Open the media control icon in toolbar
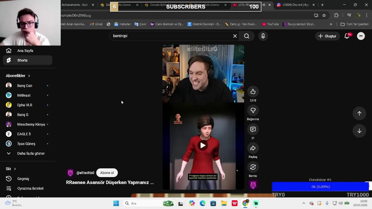 [349, 15]
